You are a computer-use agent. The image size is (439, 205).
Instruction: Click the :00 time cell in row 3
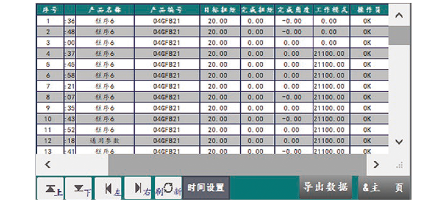coord(70,43)
